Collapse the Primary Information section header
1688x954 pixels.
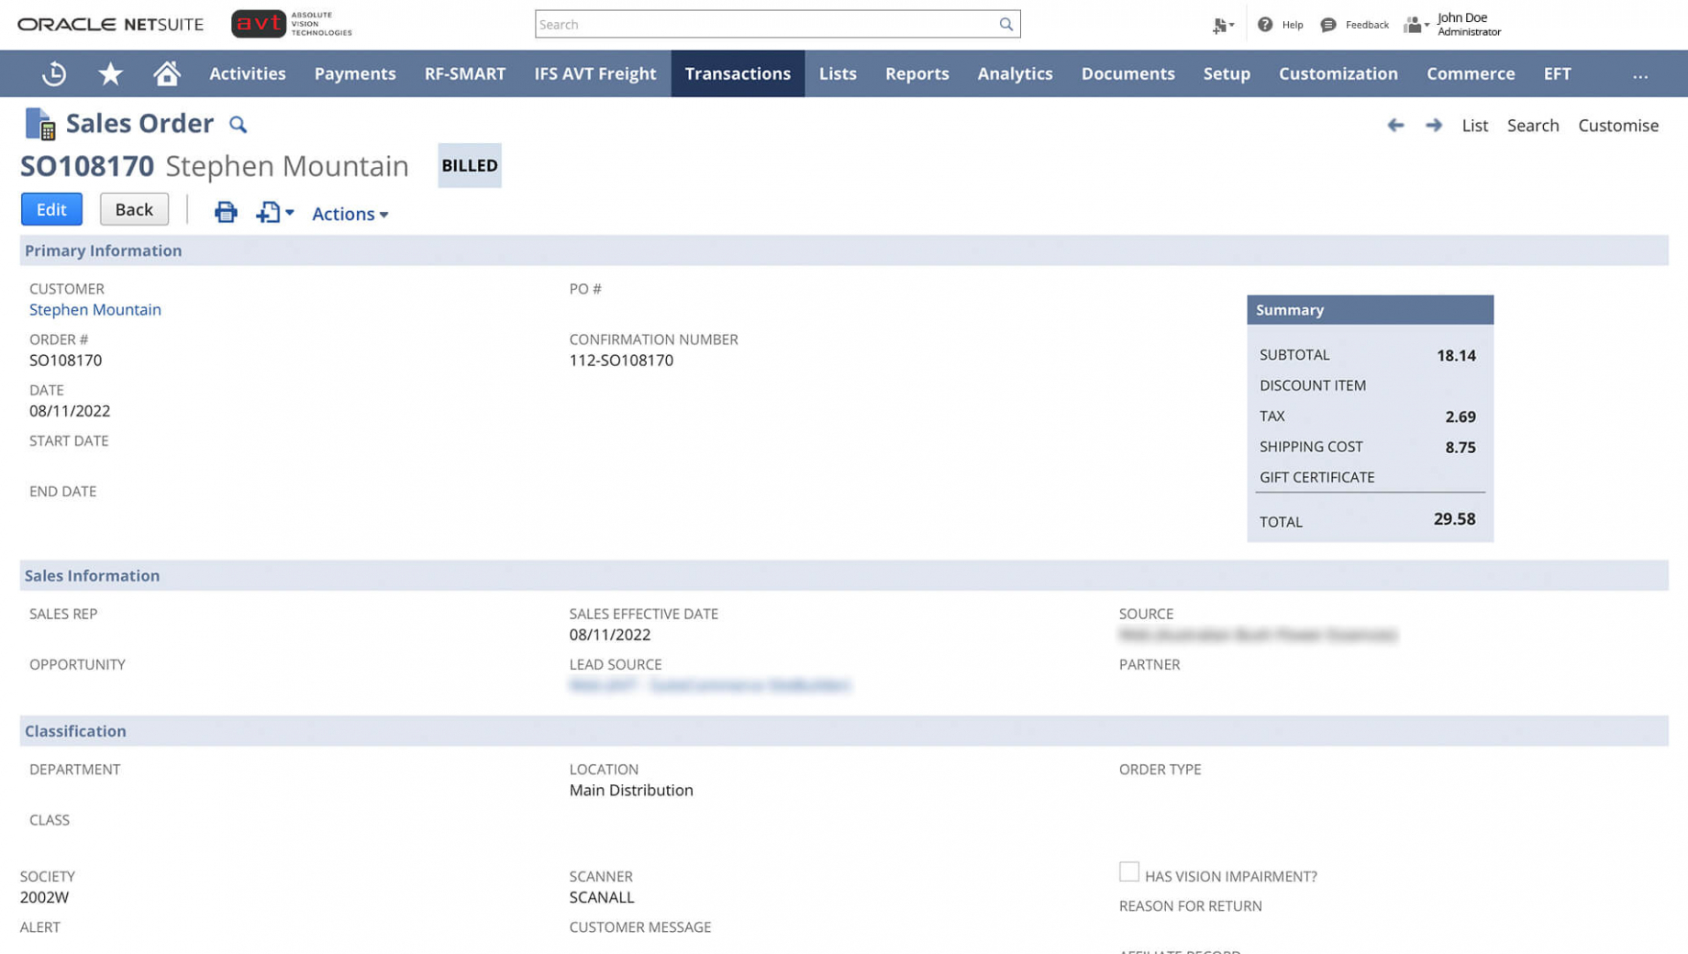(x=844, y=250)
